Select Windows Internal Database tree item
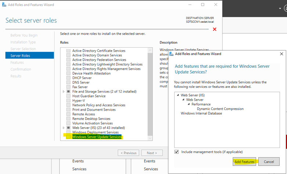Screen dimensions: 287x174 [x=201, y=113]
